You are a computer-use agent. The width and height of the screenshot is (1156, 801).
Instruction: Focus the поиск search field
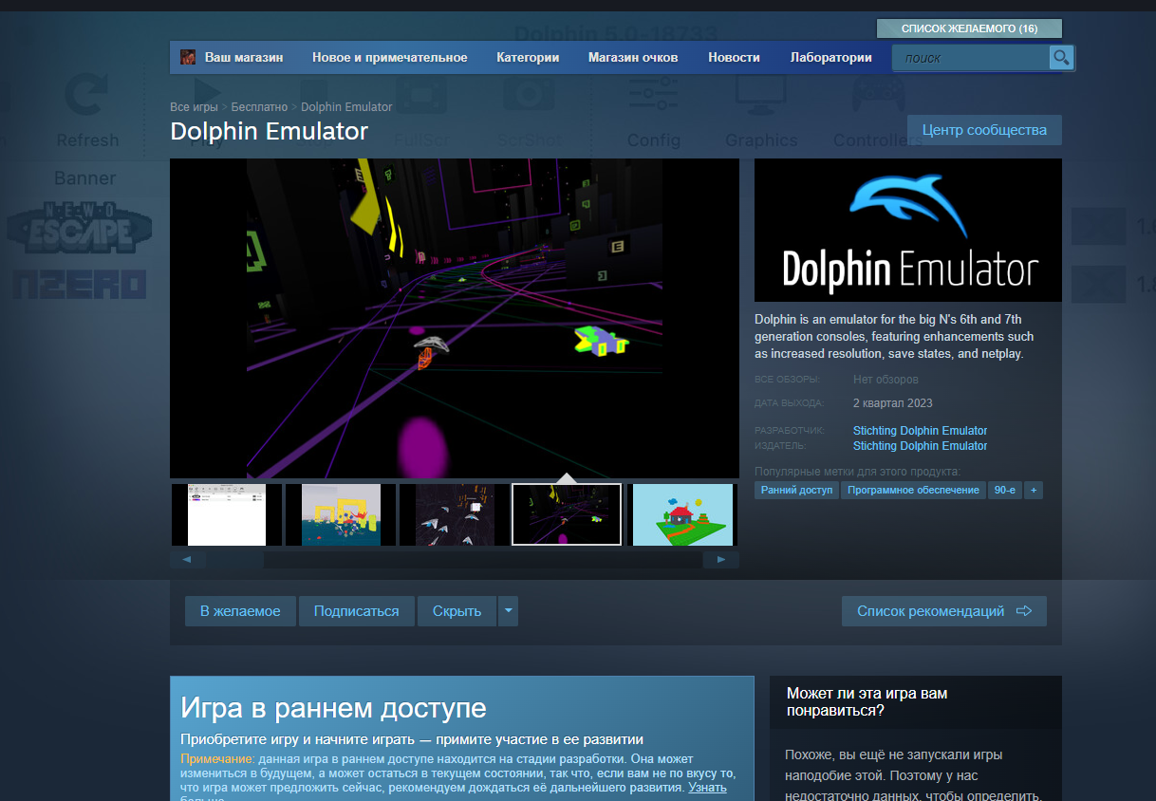click(x=971, y=58)
